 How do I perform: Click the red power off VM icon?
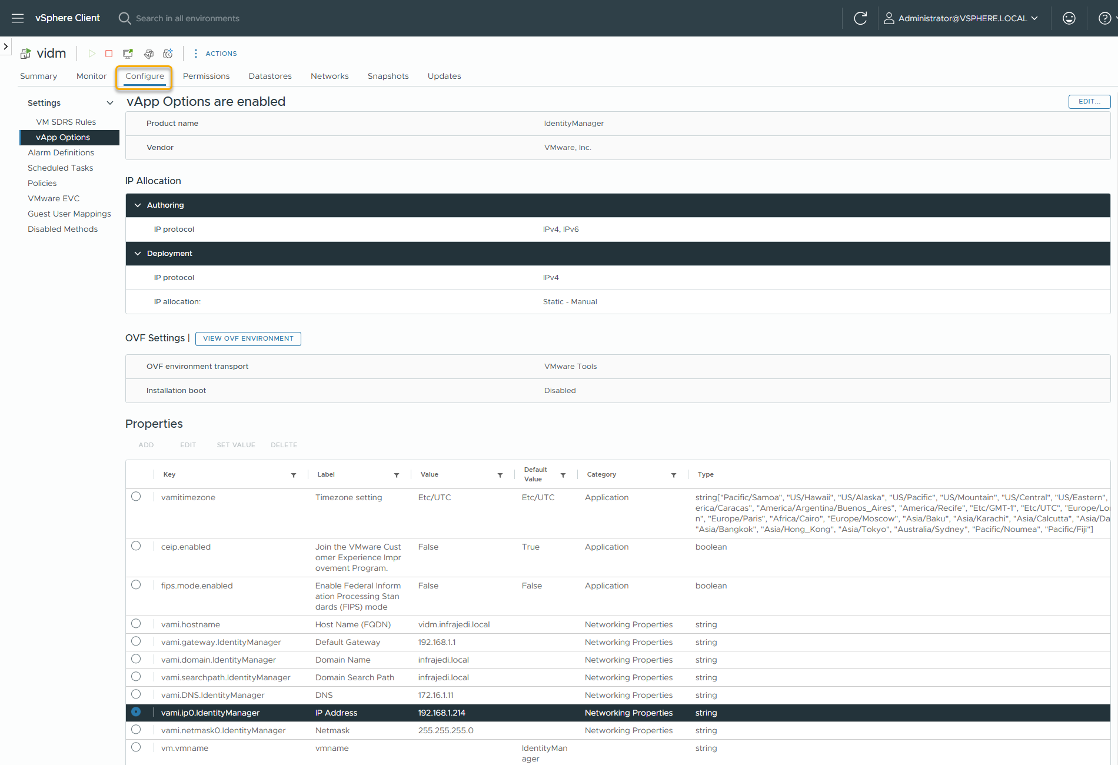tap(109, 54)
